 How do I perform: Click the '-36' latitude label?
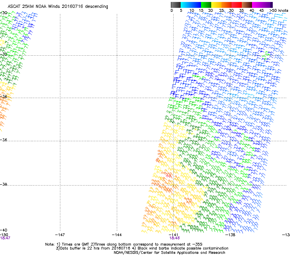pyautogui.click(x=4, y=140)
